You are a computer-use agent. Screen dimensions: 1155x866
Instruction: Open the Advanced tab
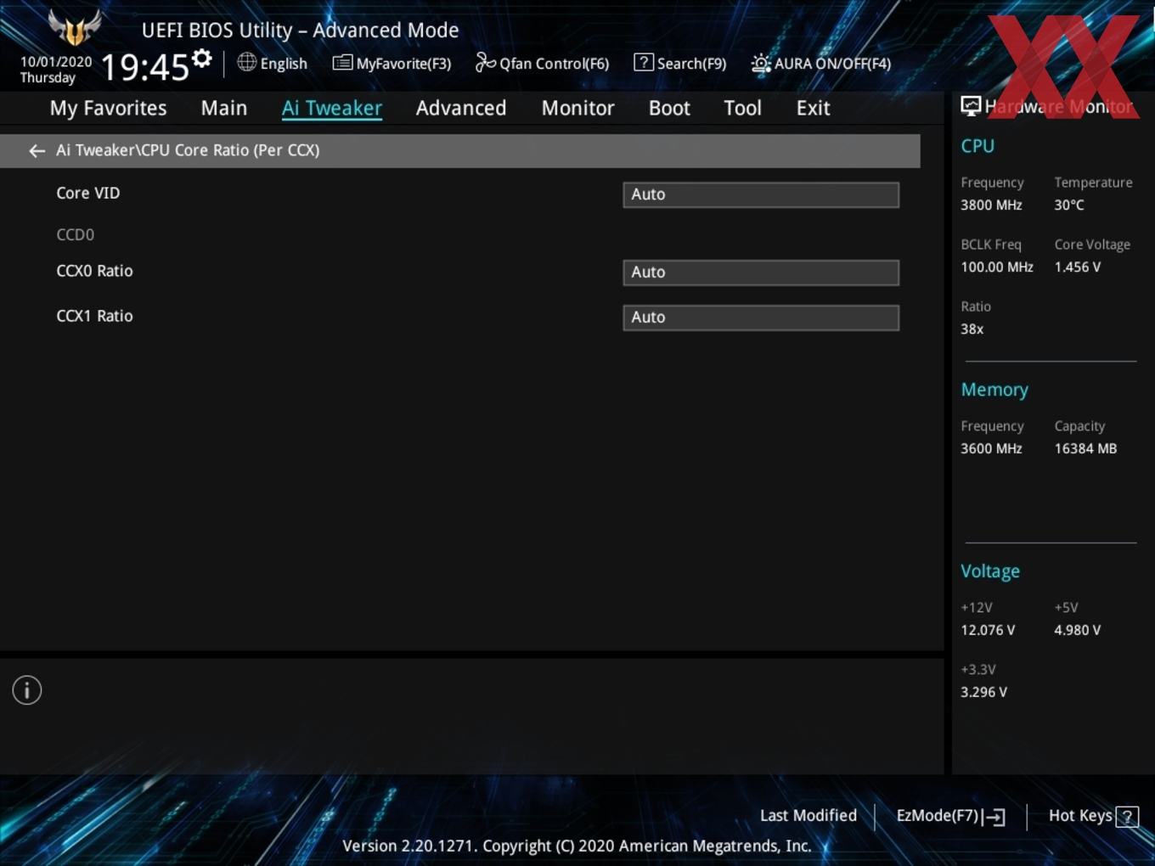[x=461, y=108]
